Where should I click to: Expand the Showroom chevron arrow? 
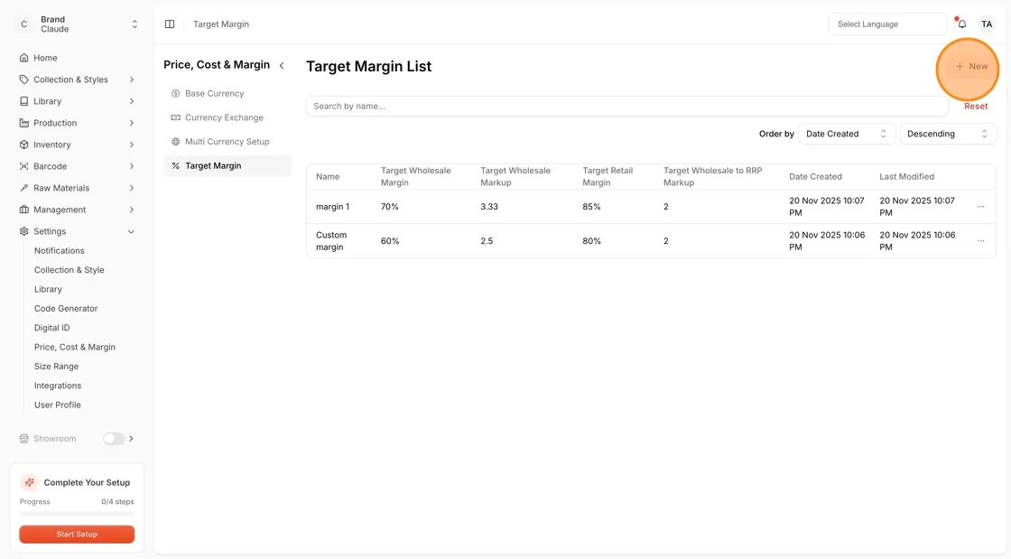(x=132, y=438)
